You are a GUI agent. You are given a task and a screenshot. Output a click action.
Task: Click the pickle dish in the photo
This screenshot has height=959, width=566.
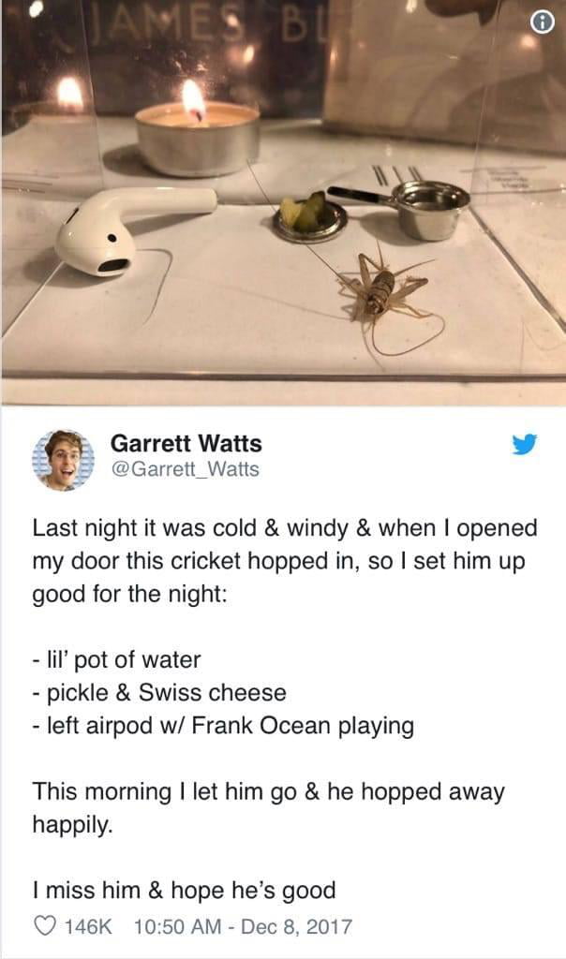point(309,218)
